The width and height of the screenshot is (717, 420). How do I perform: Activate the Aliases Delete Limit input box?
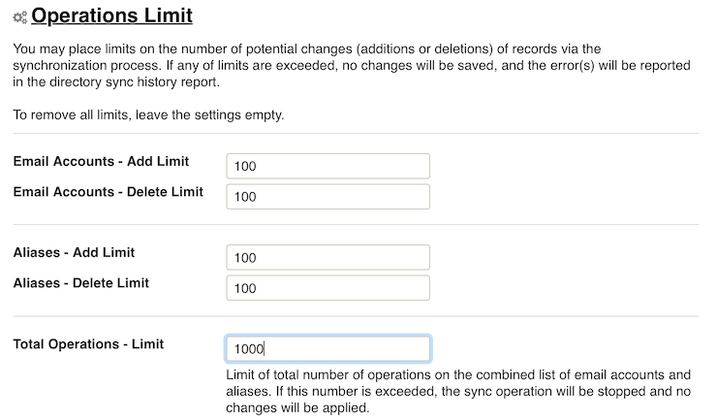[327, 288]
